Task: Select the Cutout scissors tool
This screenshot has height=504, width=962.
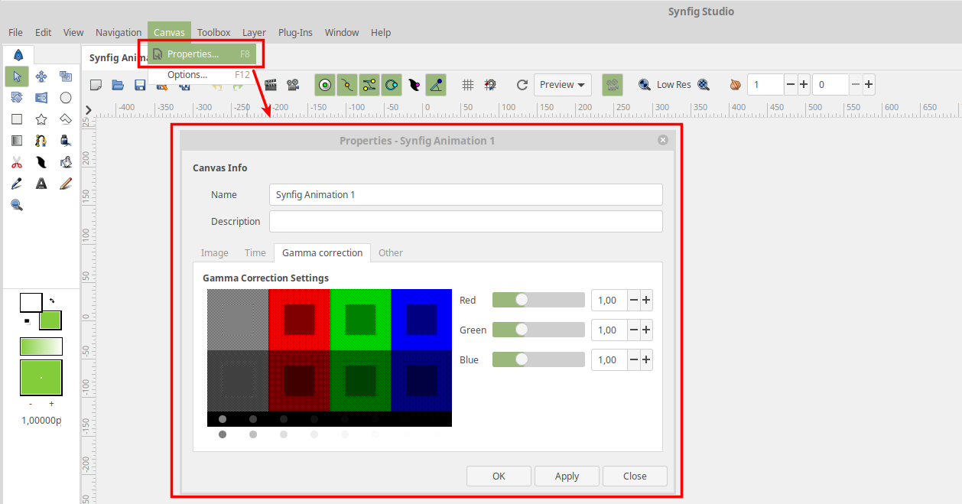Action: 17,161
